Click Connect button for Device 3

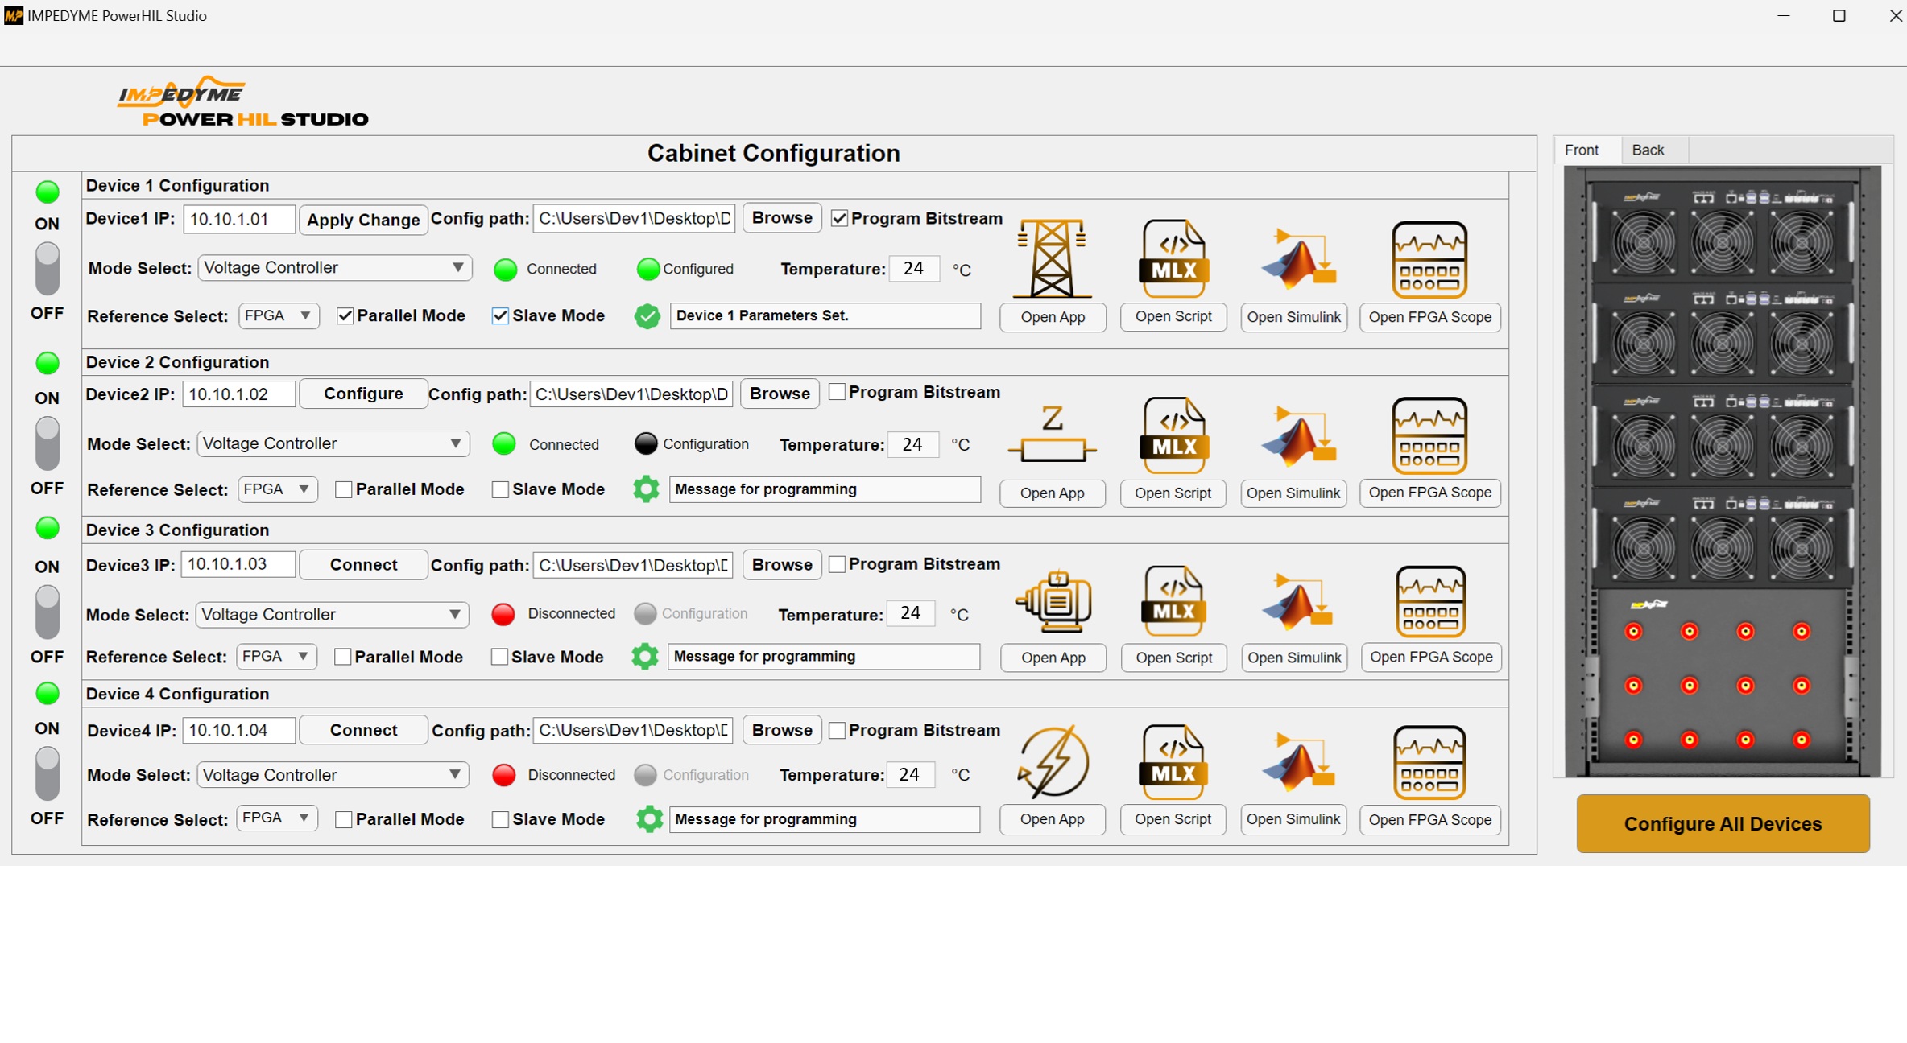pyautogui.click(x=363, y=565)
